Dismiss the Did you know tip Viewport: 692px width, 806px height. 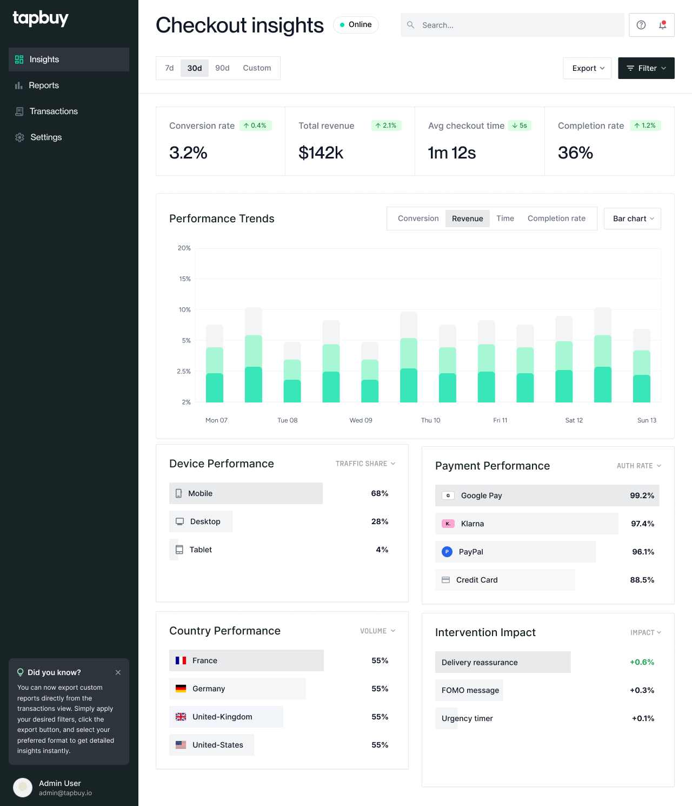[x=118, y=672]
